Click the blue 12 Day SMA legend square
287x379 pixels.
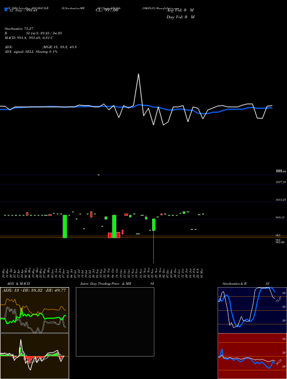pyautogui.click(x=6, y=9)
